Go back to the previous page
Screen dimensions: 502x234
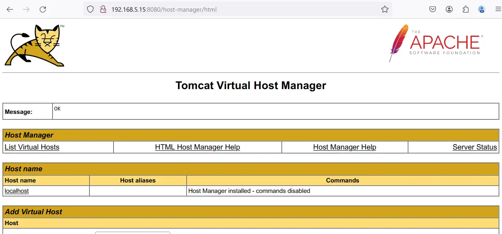pyautogui.click(x=10, y=9)
